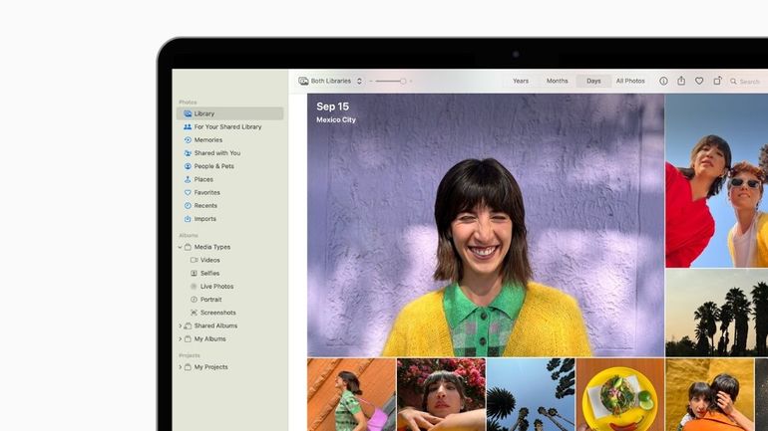Expand the My Projects group

click(x=181, y=367)
